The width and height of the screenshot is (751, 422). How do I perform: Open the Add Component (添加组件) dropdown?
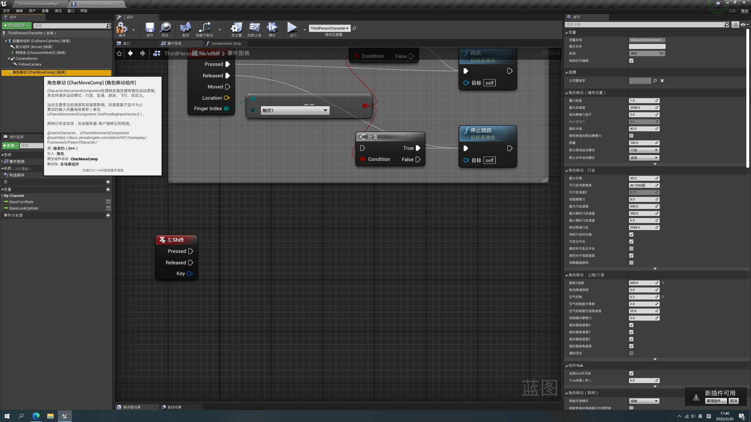click(x=16, y=25)
